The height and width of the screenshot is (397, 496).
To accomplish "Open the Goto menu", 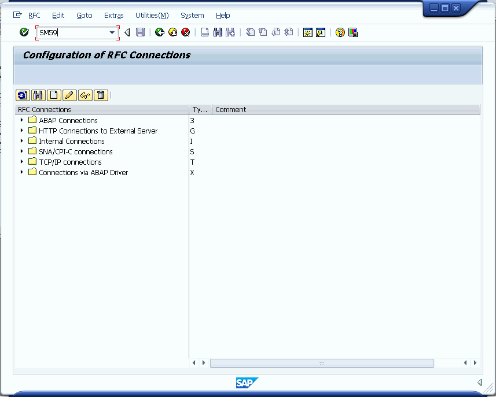I will point(84,15).
